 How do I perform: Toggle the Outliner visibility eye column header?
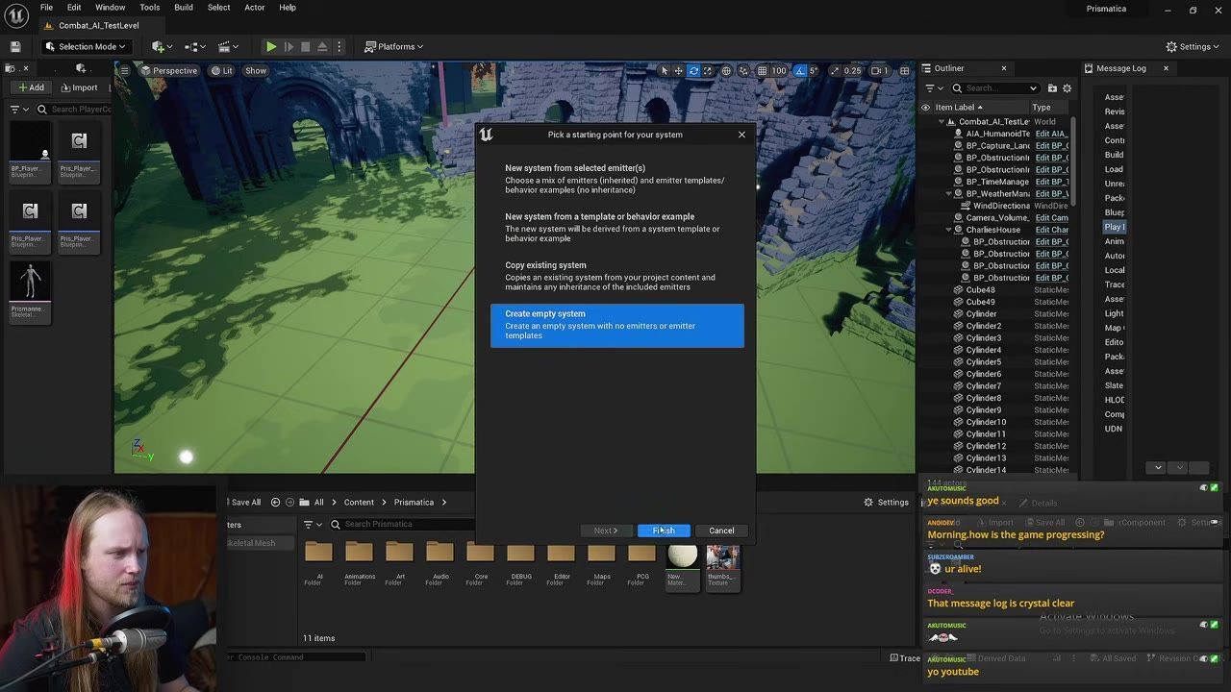click(x=926, y=108)
